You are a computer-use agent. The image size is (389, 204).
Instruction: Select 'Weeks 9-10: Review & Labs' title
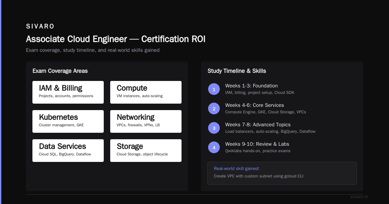257,144
